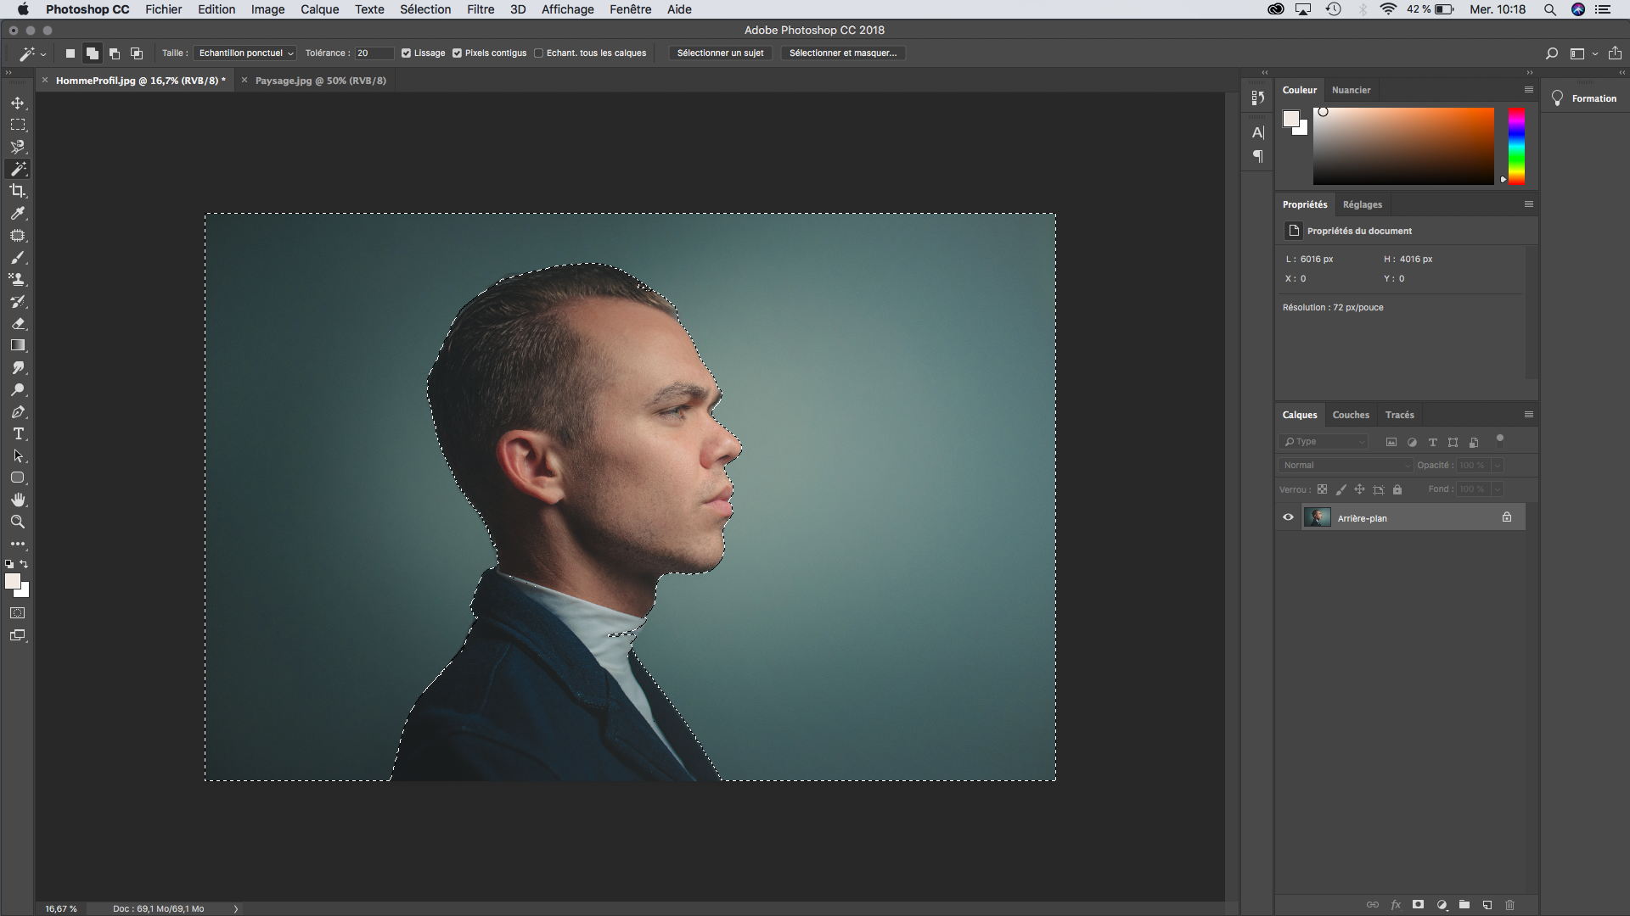Viewport: 1630px width, 916px height.
Task: Select the Clone Stamp tool
Action: tap(18, 279)
